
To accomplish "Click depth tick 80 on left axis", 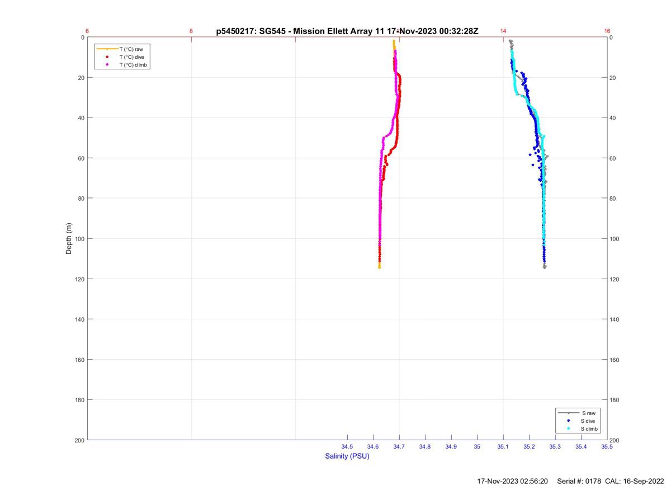I will 81,199.
